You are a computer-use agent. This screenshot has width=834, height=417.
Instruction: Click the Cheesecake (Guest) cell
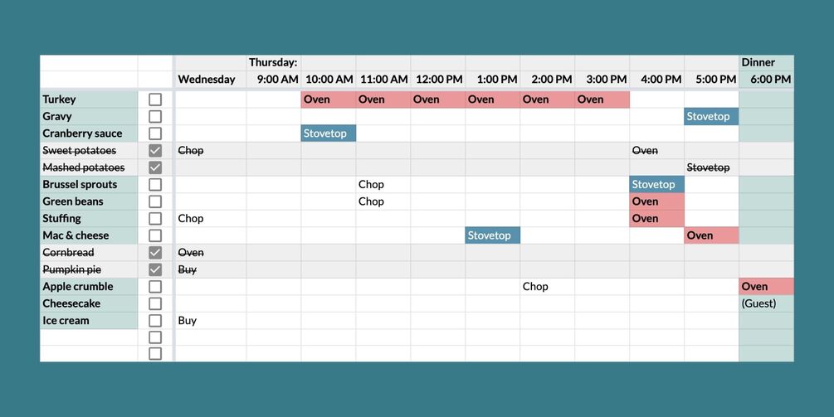(x=766, y=303)
